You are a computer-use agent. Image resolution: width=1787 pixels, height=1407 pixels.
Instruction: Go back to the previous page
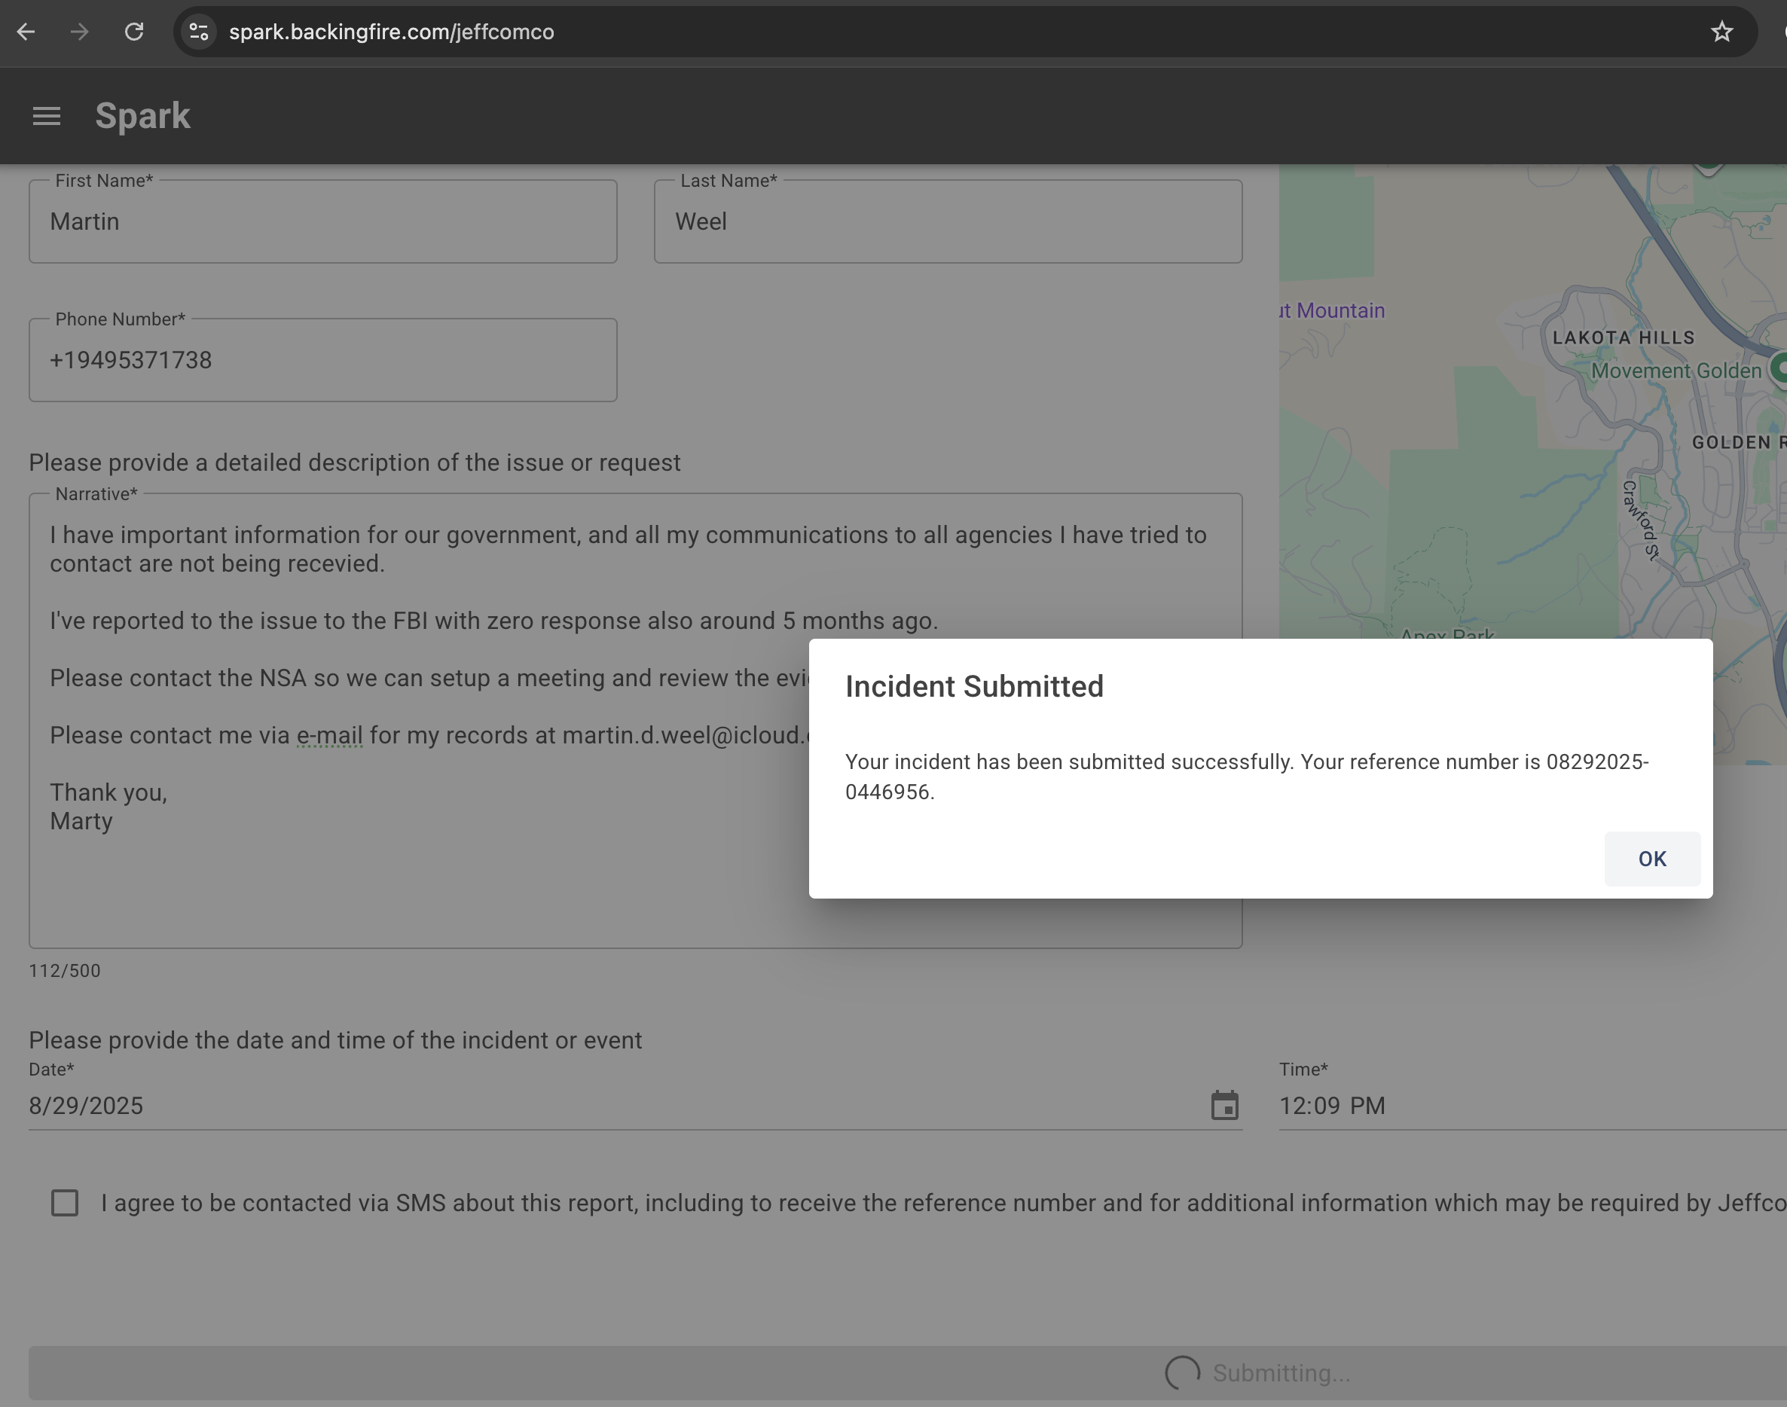[26, 32]
